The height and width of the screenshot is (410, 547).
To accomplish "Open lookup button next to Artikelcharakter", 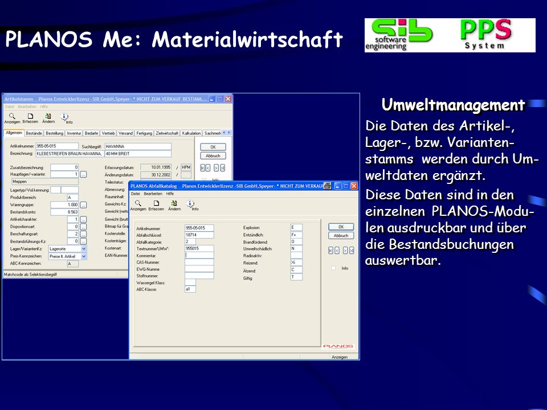I will click(x=83, y=220).
